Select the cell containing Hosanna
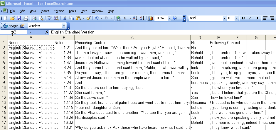Viewport: 276px width, 130px height. 200,102
